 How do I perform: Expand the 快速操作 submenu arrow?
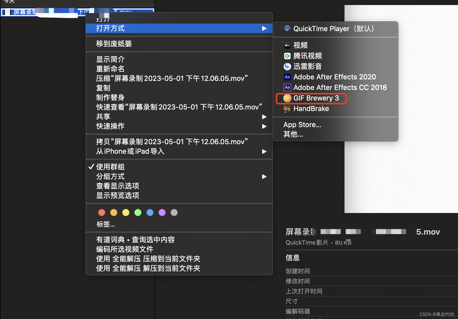click(264, 126)
